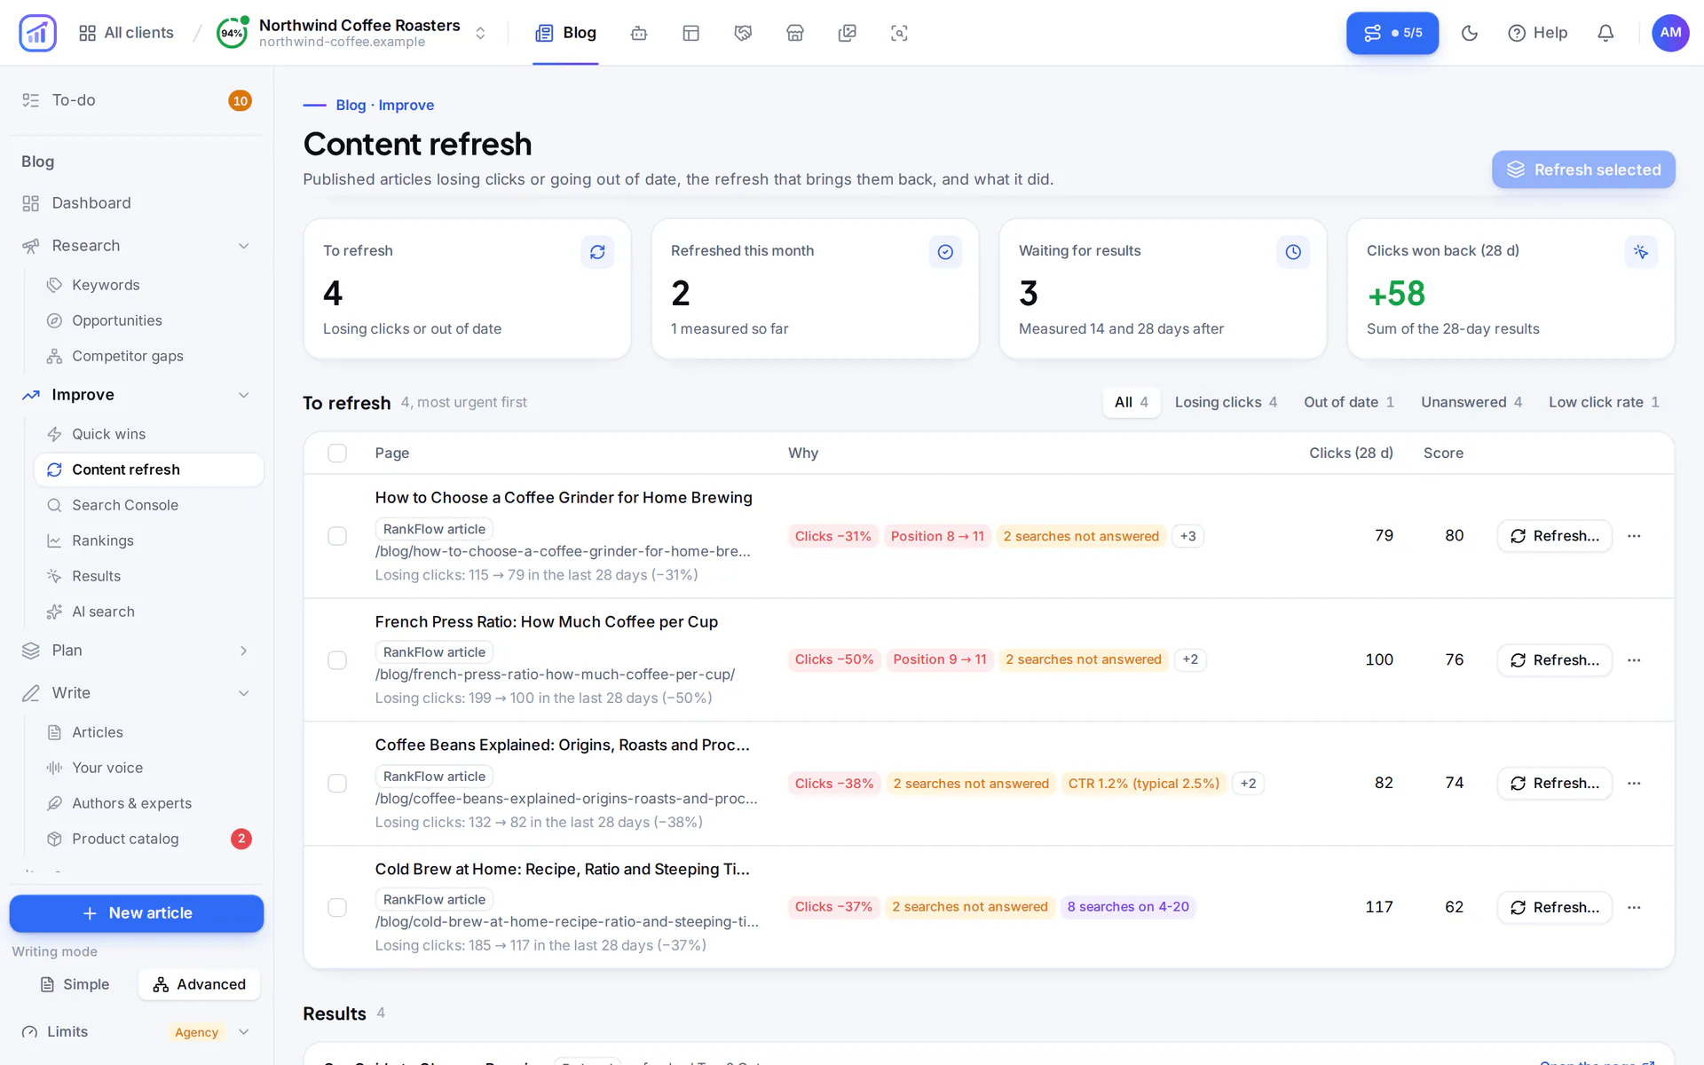Open the Help link
Screen dimensions: 1704x1065
tap(1538, 33)
